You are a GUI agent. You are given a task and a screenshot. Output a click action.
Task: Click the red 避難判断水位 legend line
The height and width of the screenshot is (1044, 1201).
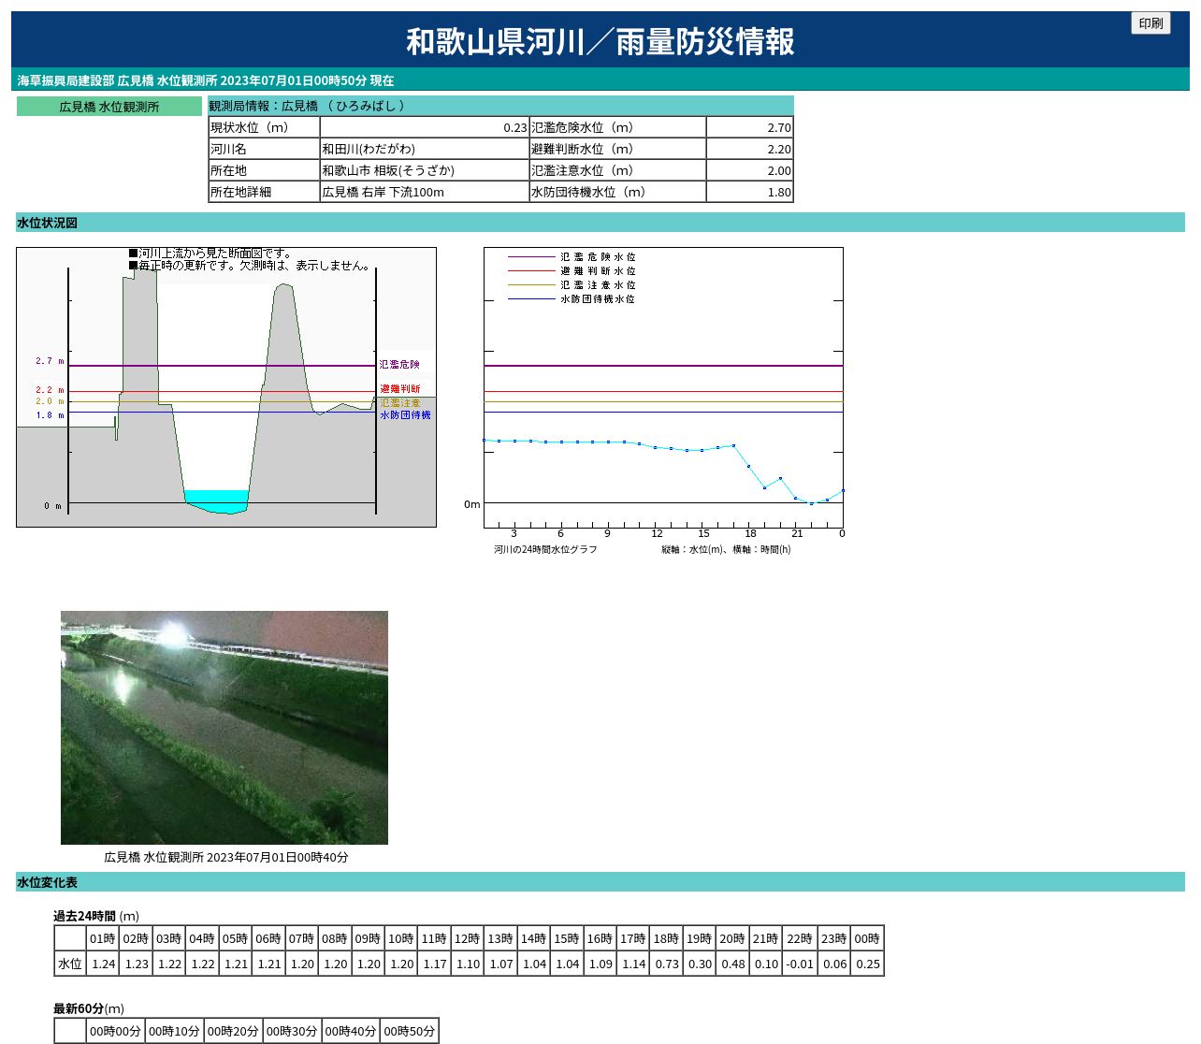[531, 270]
